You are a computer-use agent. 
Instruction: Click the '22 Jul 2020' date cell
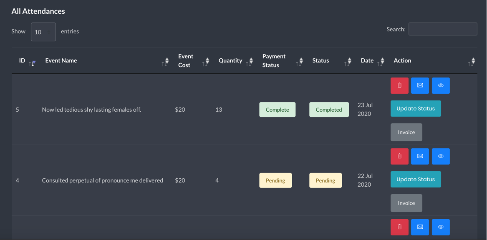(x=365, y=180)
